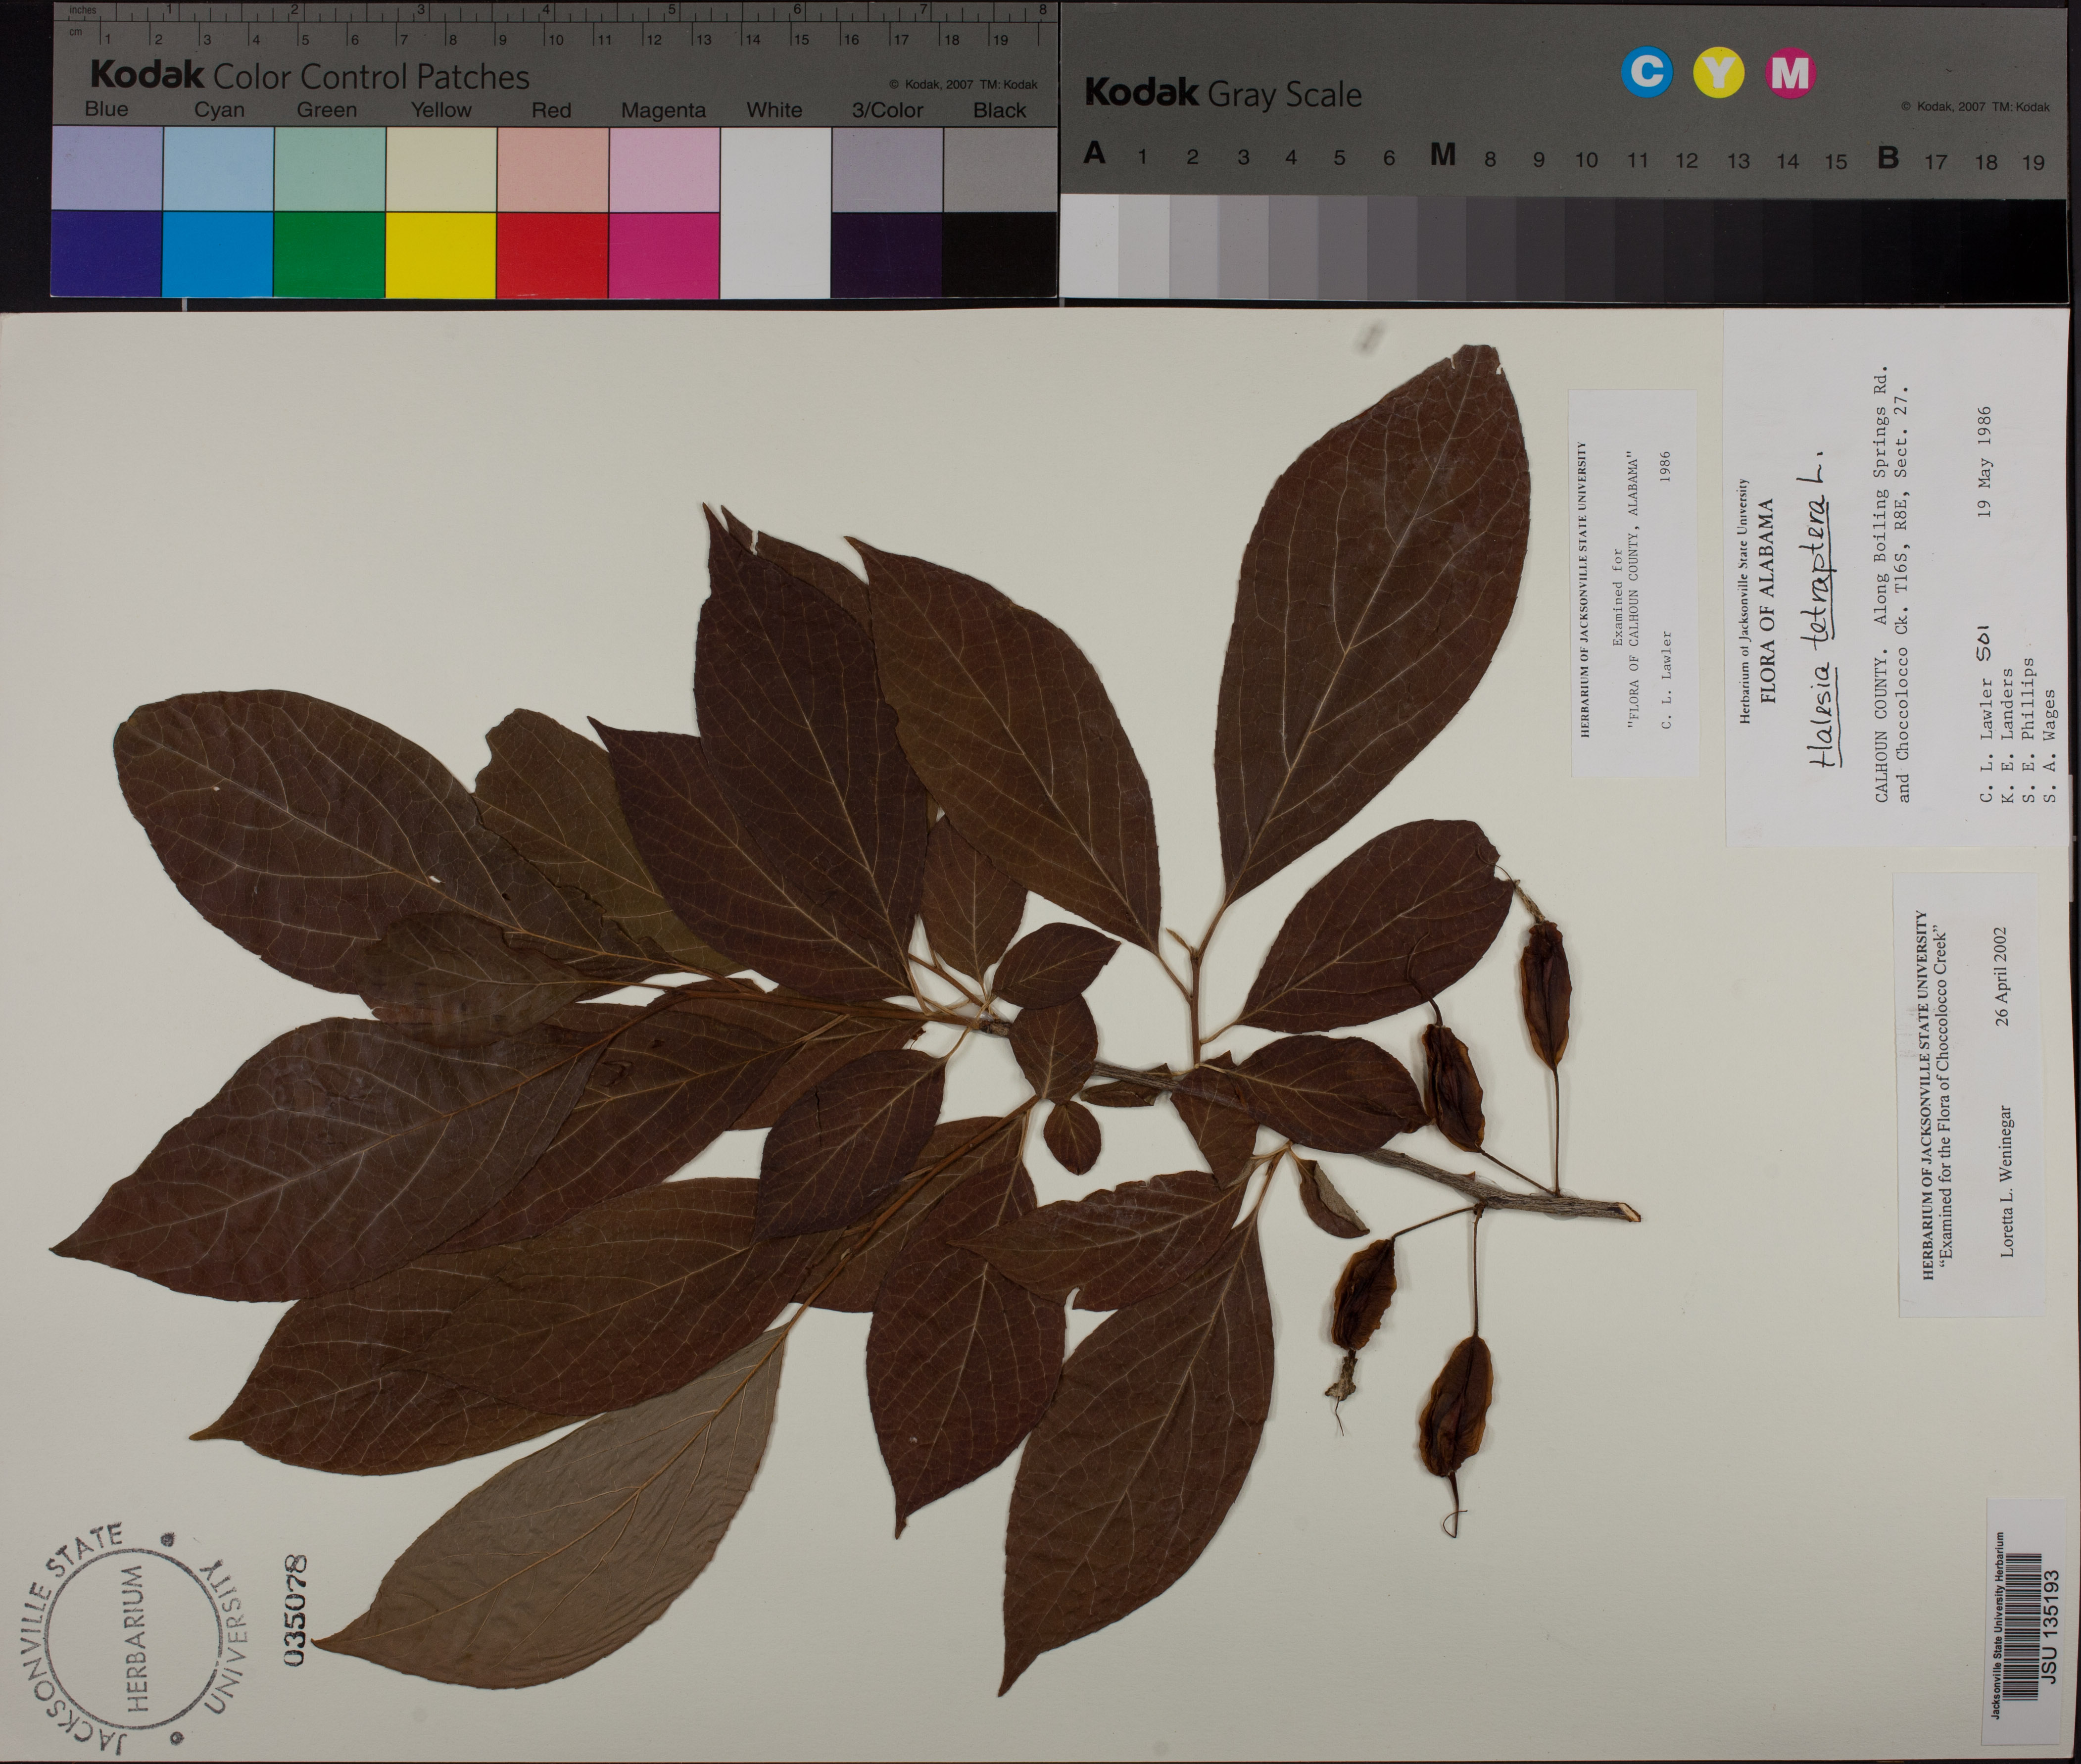The image size is (2081, 1764).
Task: Click the cut end of the woody stem
Action: [1630, 1212]
